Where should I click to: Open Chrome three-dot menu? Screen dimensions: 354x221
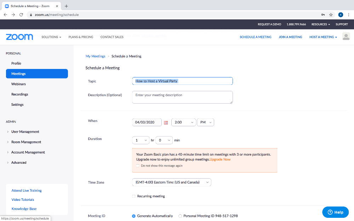coord(349,14)
